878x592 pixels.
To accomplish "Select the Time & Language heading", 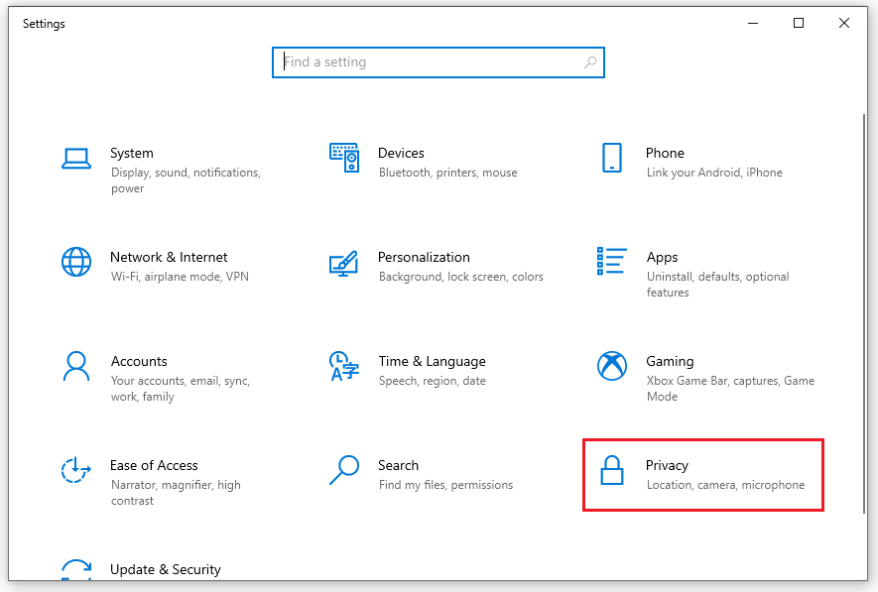I will tap(432, 362).
